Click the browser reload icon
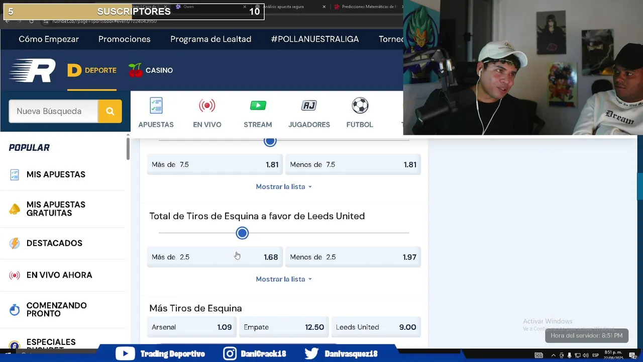643x362 pixels. [x=31, y=21]
